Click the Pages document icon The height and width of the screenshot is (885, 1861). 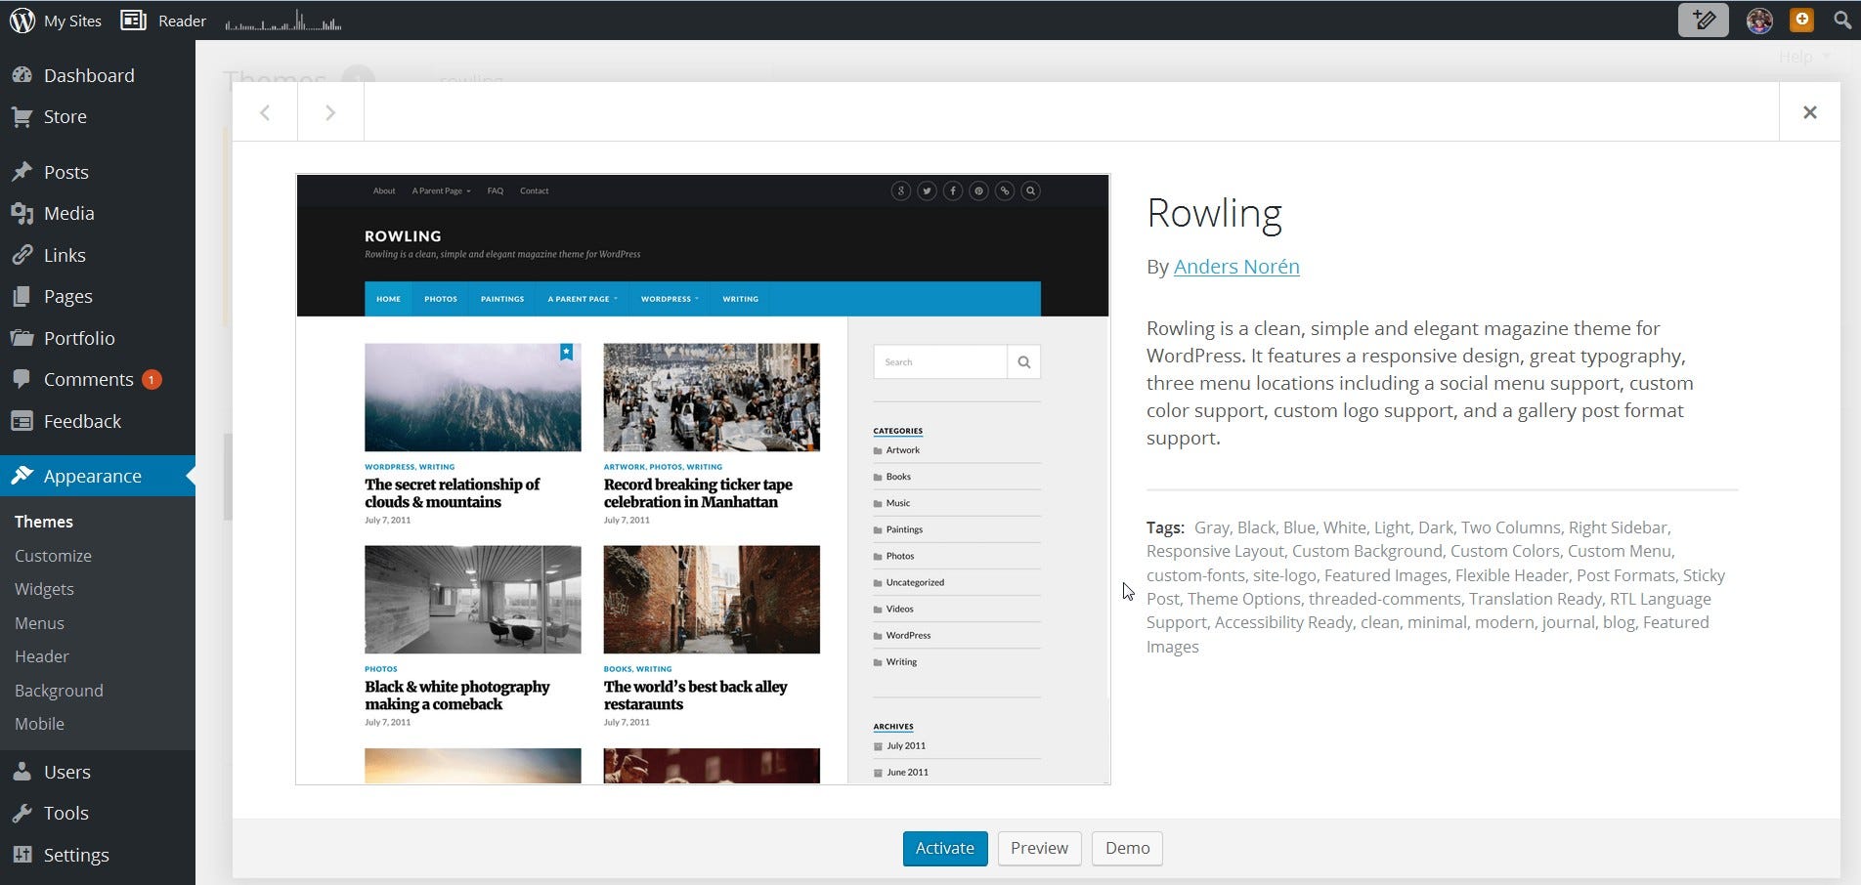coord(22,296)
